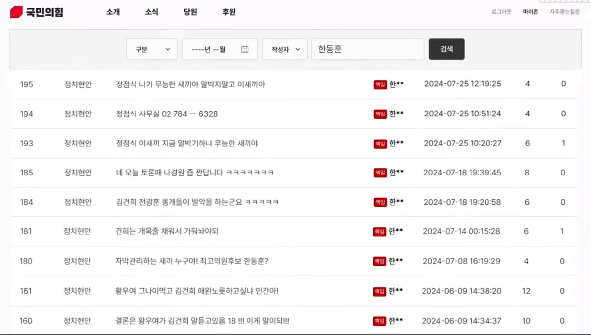Screen dimensions: 591x335
Task: Click the 로그아웃 link
Action: (x=501, y=12)
